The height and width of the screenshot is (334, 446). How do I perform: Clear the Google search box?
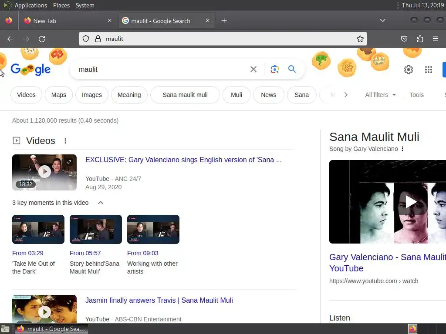[x=253, y=69]
